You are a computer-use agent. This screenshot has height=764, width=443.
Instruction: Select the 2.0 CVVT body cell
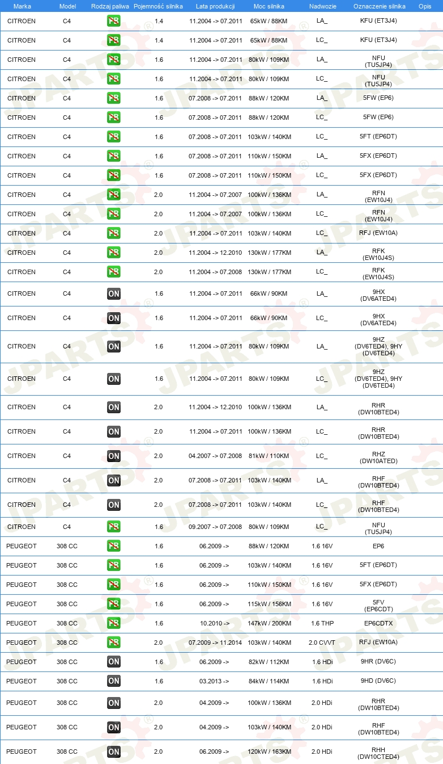322,643
